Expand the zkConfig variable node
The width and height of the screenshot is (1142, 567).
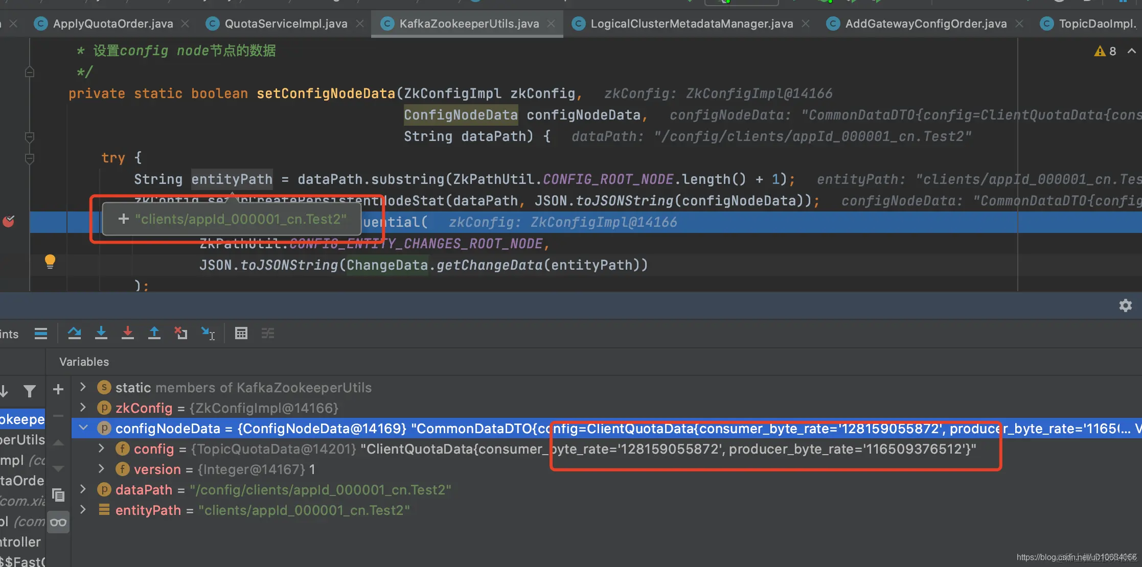tap(83, 407)
